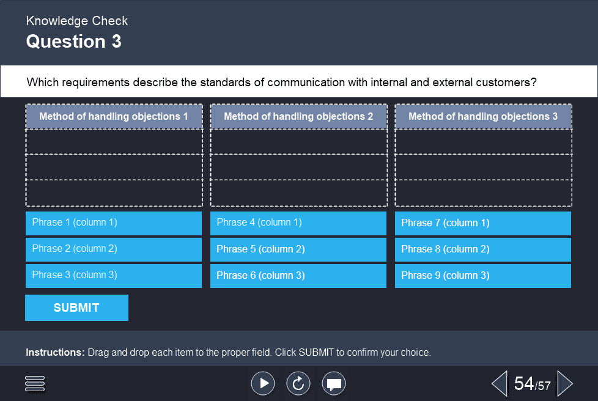Select the Phrase 9 (column 3) tile

point(482,276)
